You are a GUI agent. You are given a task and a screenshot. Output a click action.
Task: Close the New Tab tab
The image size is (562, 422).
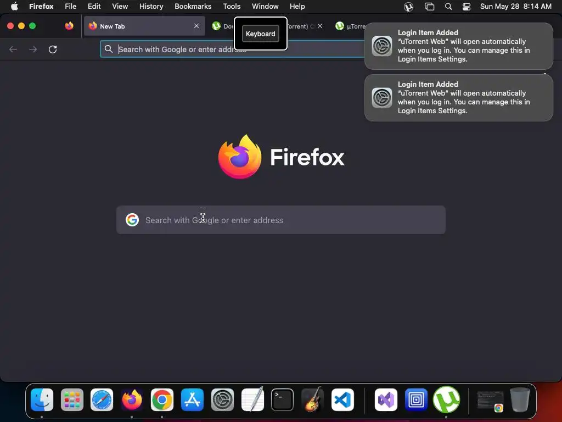pyautogui.click(x=196, y=26)
